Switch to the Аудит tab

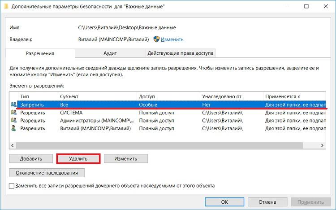[x=110, y=53]
